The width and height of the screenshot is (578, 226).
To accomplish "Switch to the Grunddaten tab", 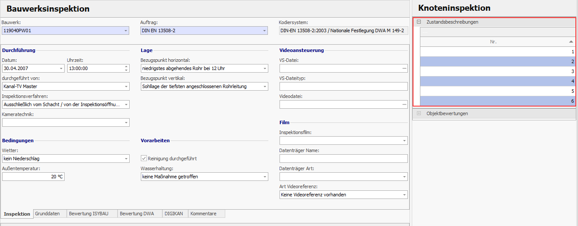I will pyautogui.click(x=47, y=214).
